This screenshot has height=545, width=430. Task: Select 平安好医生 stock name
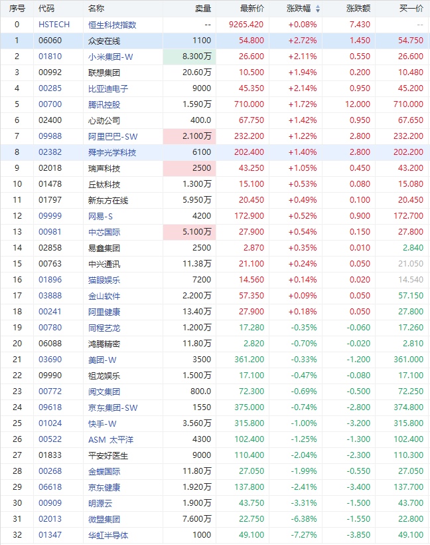pos(108,456)
